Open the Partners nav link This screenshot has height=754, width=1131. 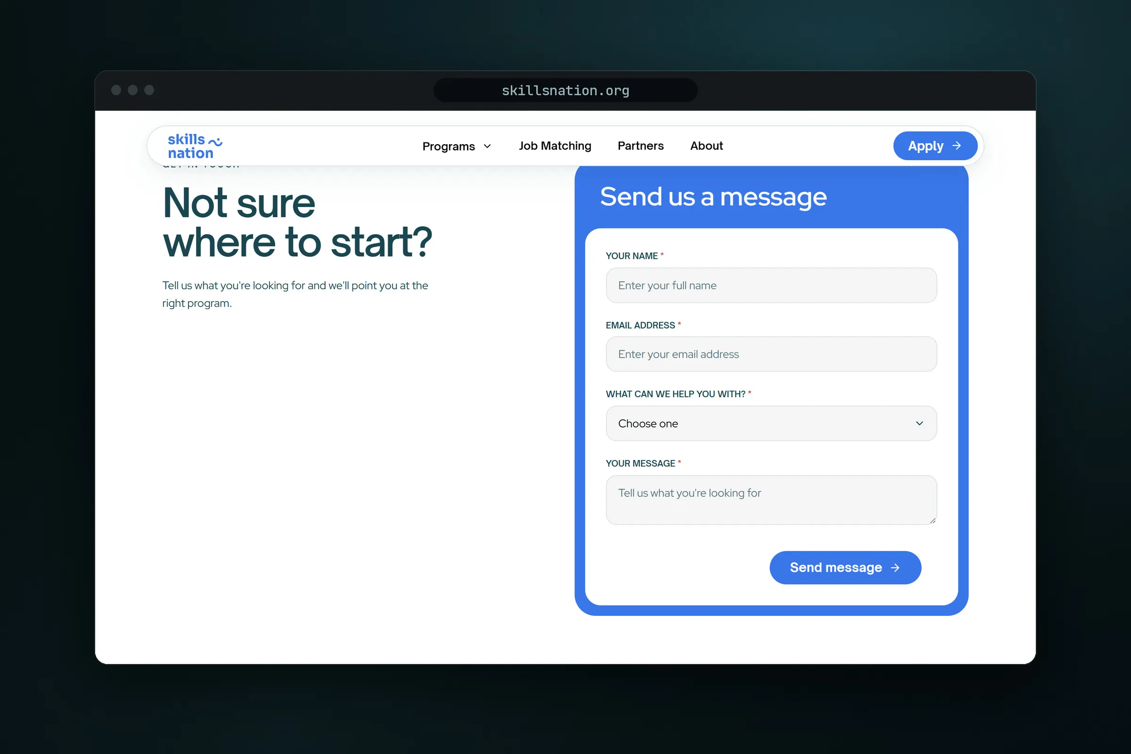(x=640, y=146)
